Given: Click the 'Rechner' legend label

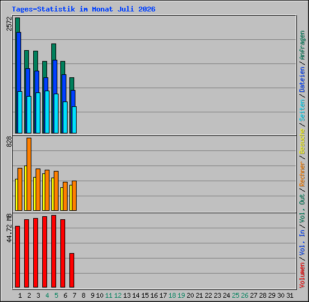Looking at the screenshot, I should (x=302, y=174).
